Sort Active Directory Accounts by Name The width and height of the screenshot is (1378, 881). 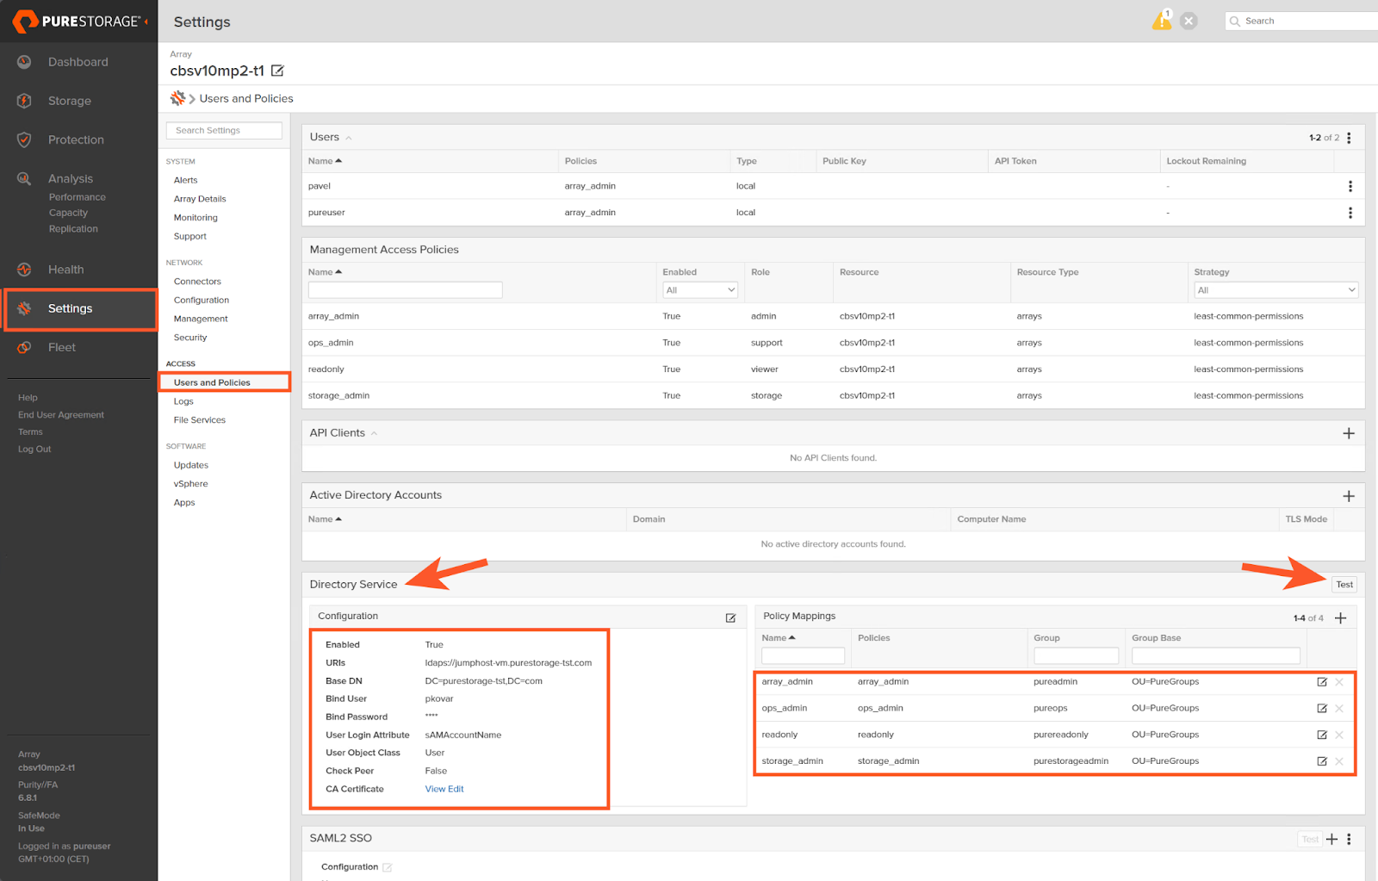(x=325, y=519)
